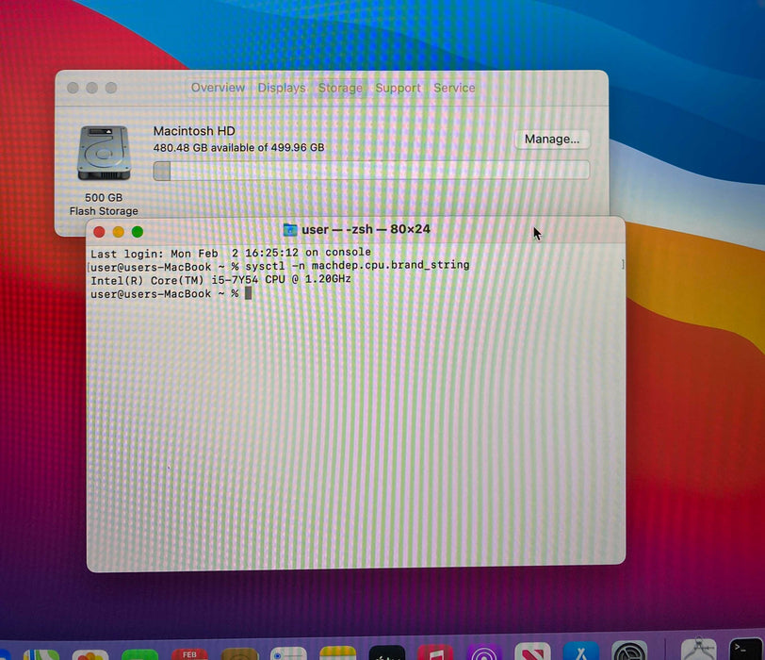Click the sysctl machdep.cpu.brand_string command line
Screen dimensions: 765x660
(x=280, y=266)
